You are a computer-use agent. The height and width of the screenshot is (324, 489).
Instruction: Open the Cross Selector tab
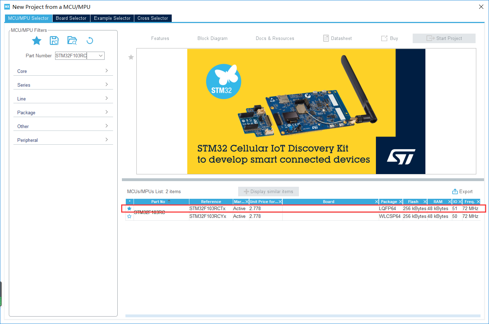click(x=153, y=18)
